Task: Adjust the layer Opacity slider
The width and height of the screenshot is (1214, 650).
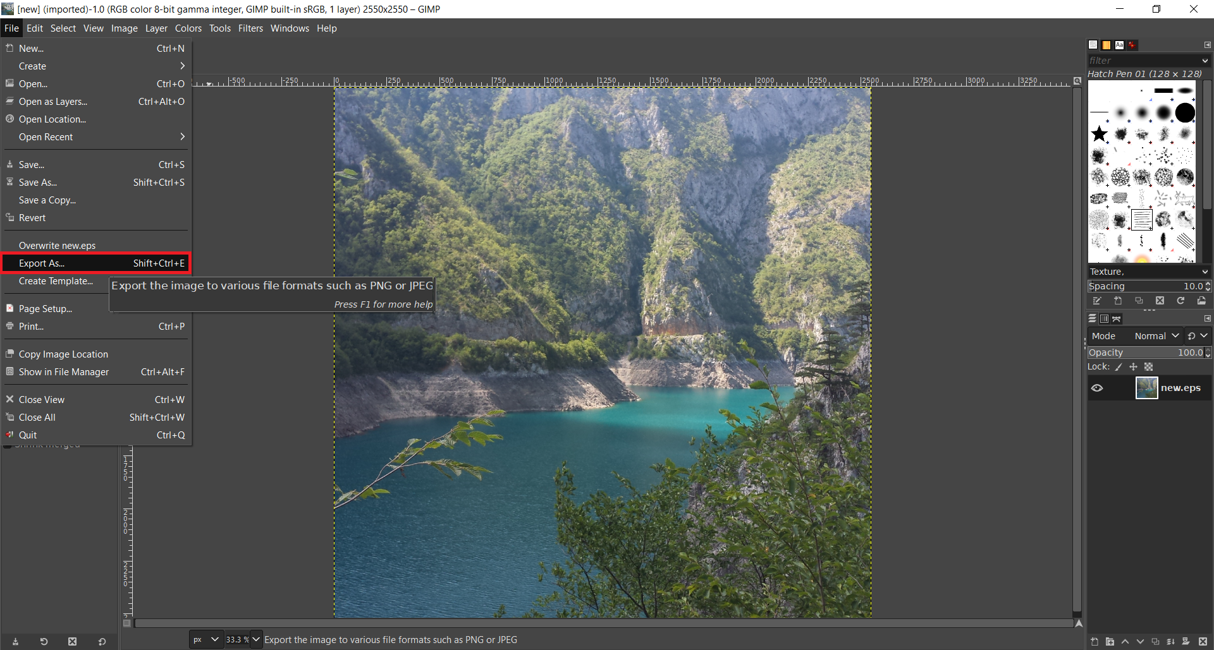Action: (x=1144, y=352)
